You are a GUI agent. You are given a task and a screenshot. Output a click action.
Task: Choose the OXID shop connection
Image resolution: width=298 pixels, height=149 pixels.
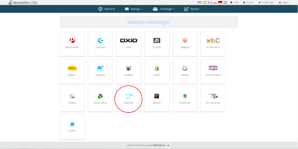tap(128, 44)
